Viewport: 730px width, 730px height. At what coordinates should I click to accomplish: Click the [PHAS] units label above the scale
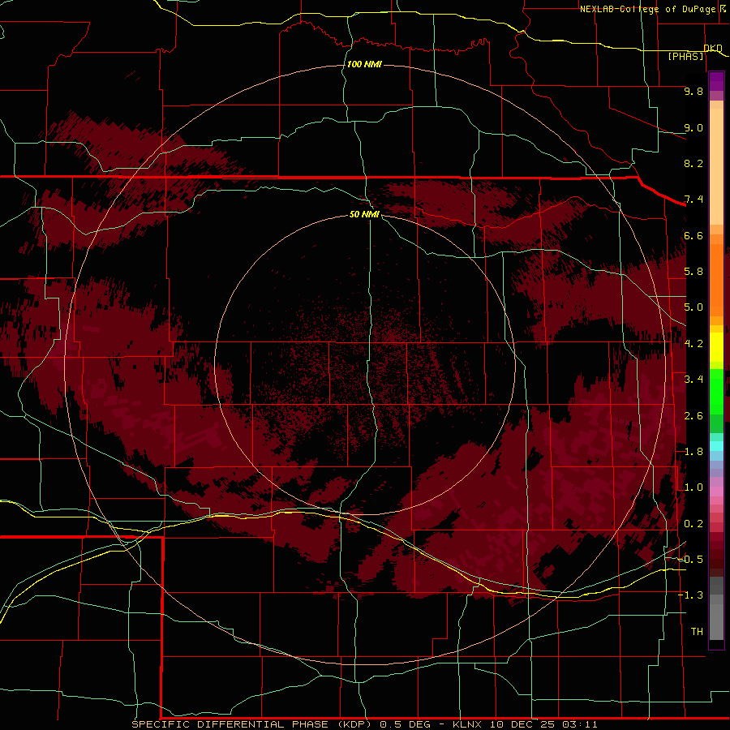(x=685, y=56)
